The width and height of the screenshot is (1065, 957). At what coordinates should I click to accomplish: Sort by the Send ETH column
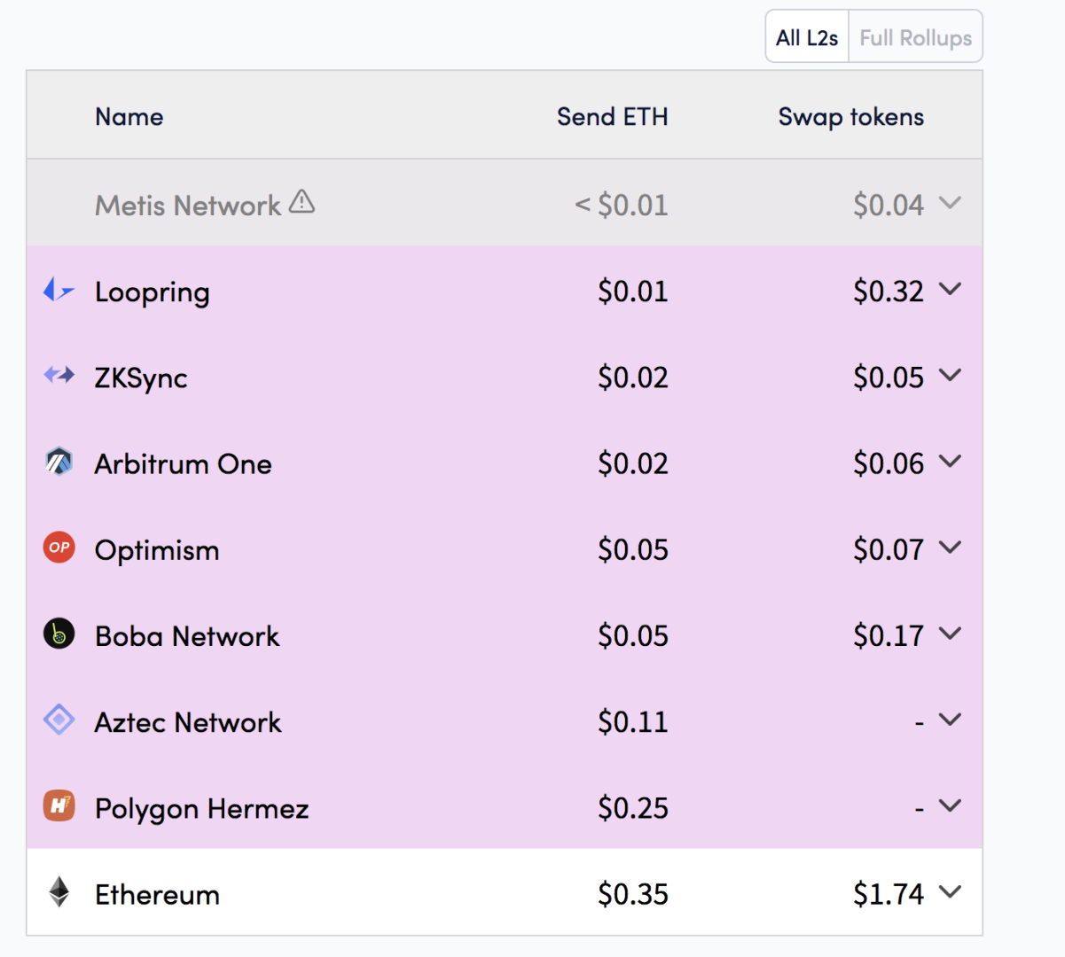click(612, 117)
